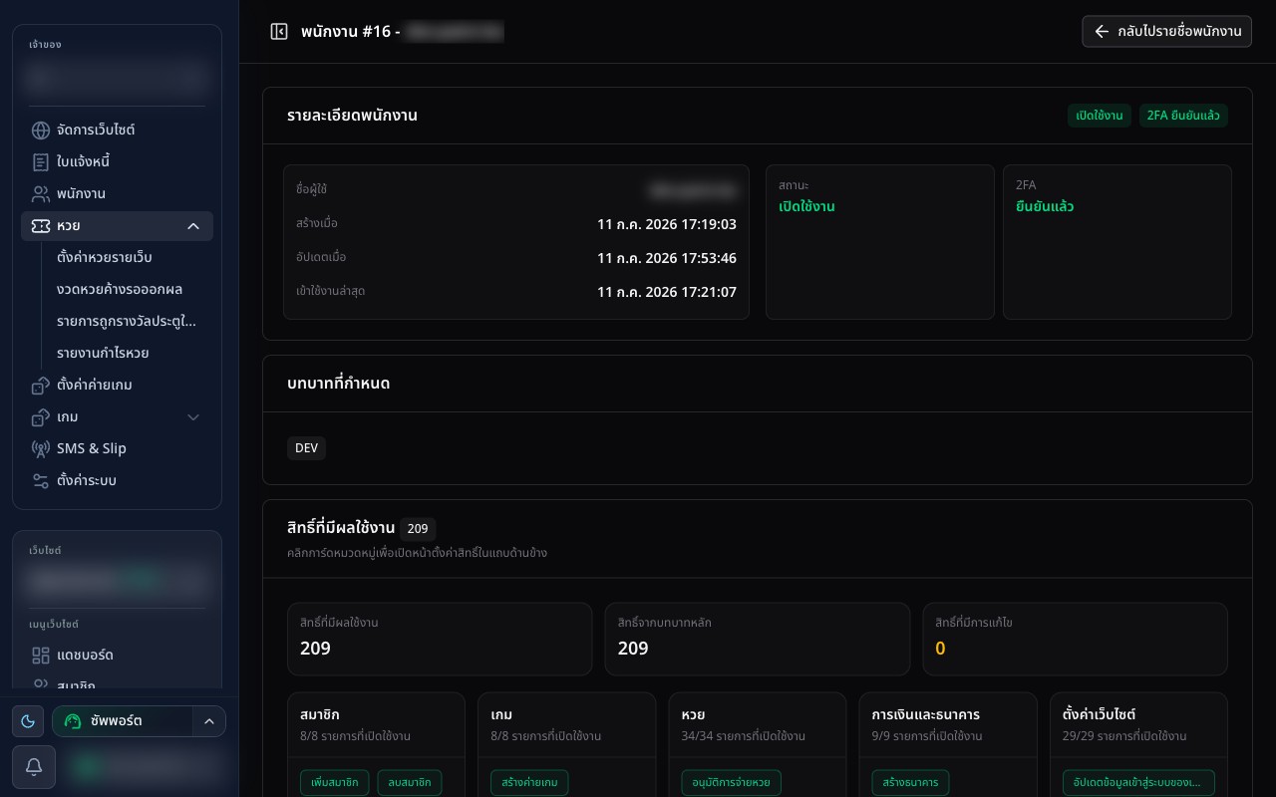Collapse the หวย submenu chevron
The image size is (1276, 797).
(x=193, y=226)
